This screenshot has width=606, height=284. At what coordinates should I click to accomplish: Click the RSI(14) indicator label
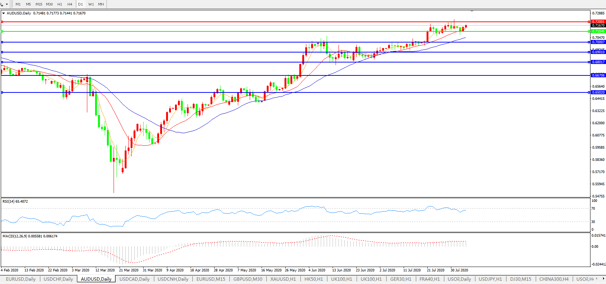point(15,202)
